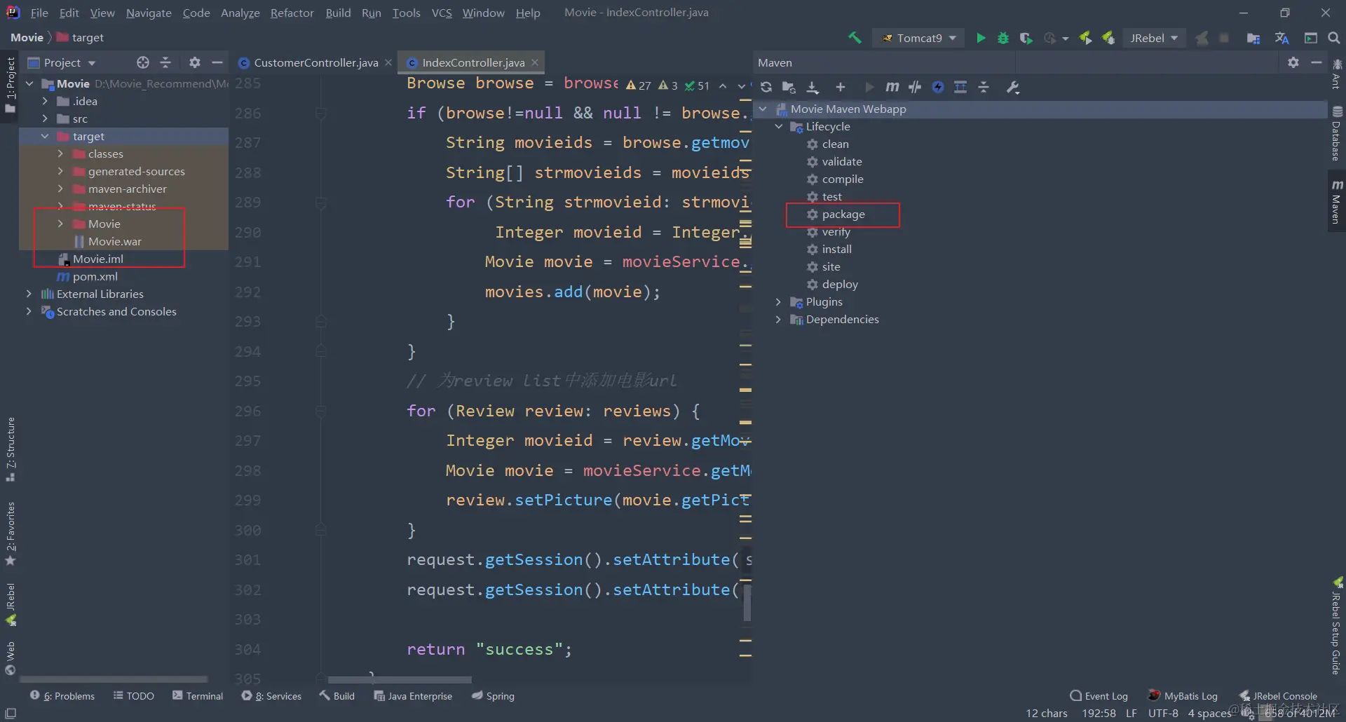Open Search Everywhere with the magnifier icon
The height and width of the screenshot is (722, 1346).
[1334, 38]
